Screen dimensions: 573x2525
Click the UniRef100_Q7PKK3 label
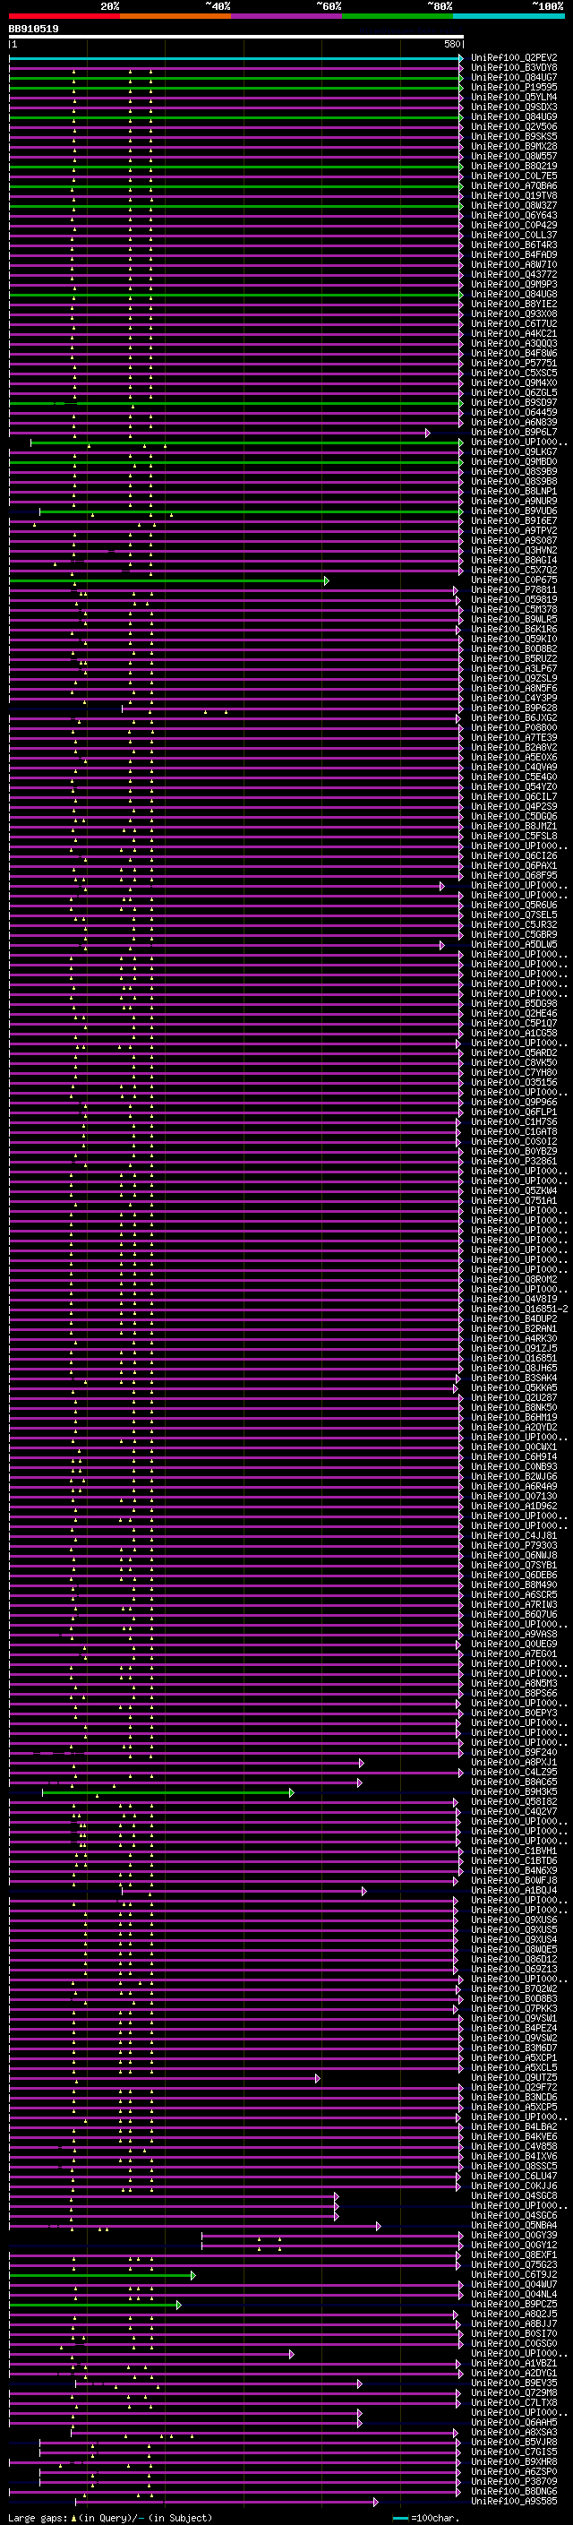pyautogui.click(x=514, y=2008)
